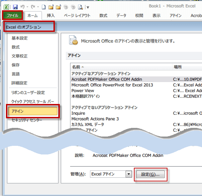
Task: Select Microsoft Office PowerPivot for Excel 2013
Action: tap(136, 85)
